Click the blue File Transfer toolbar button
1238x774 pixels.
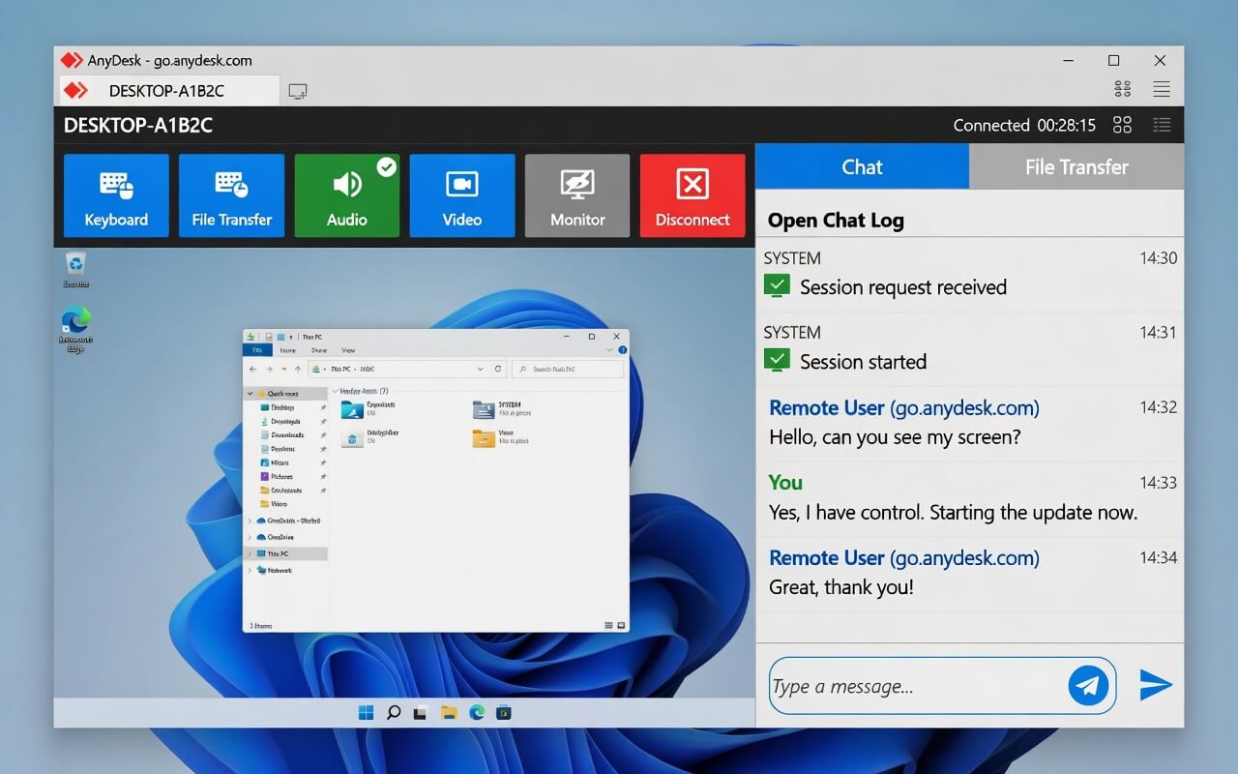232,195
